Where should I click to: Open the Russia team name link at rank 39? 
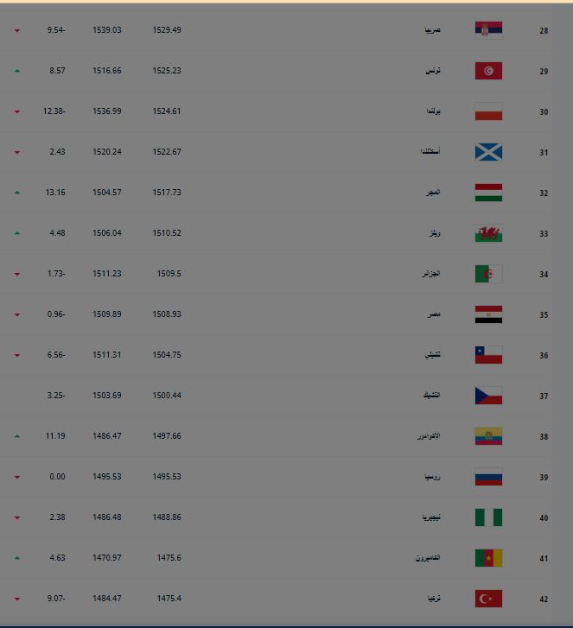coord(432,477)
